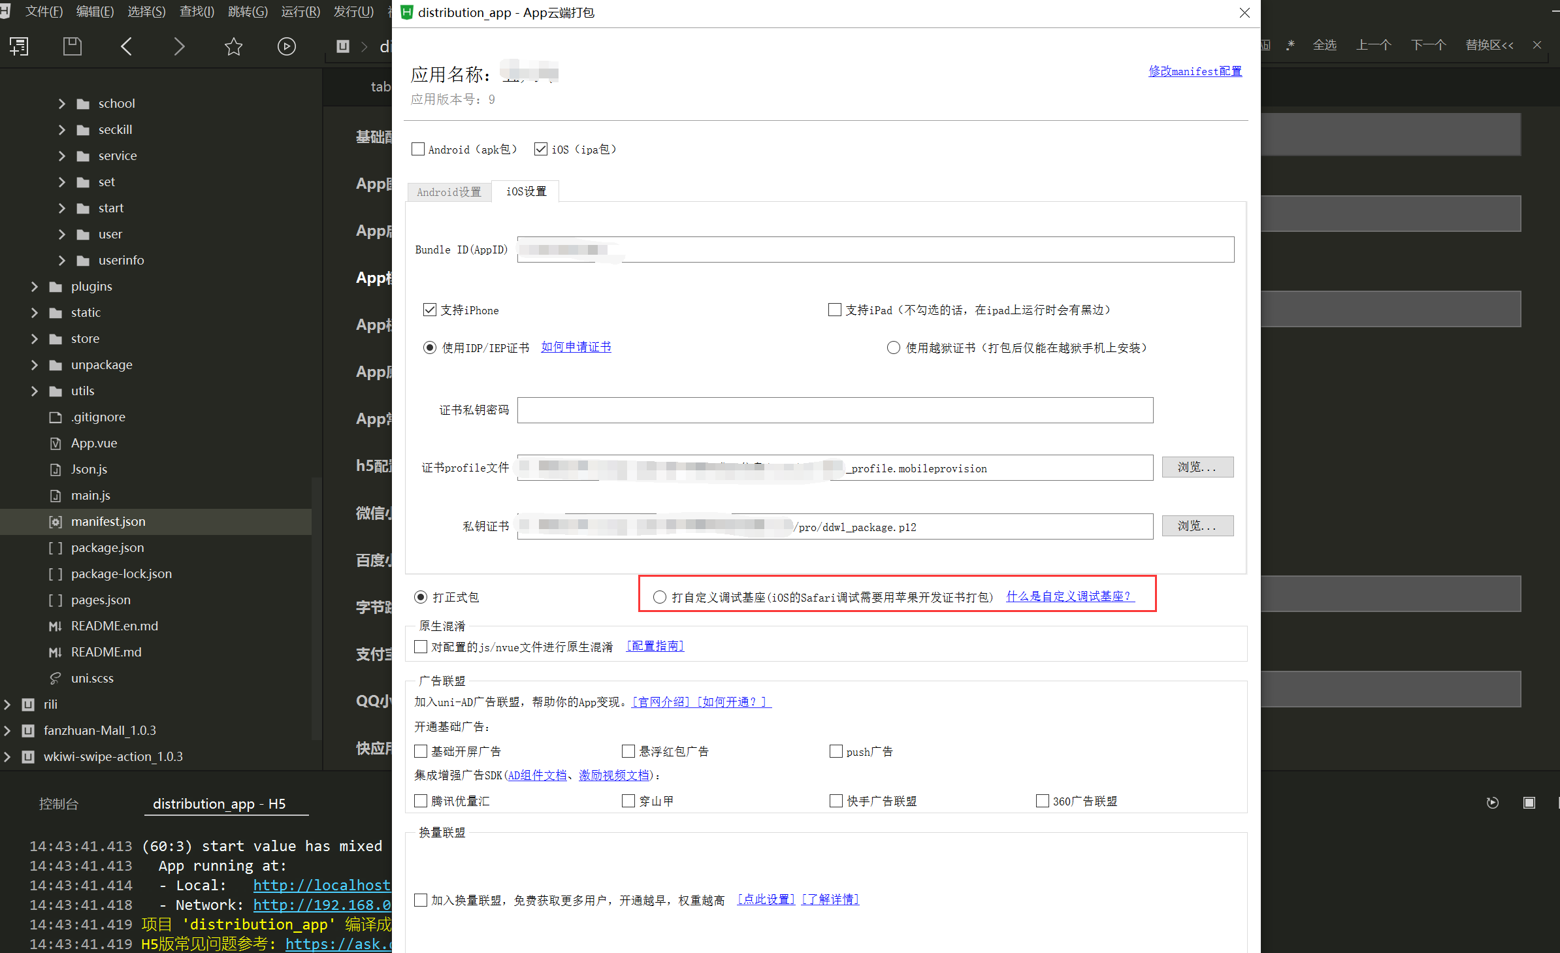Open the 文件(F) menu
The image size is (1560, 953).
pyautogui.click(x=44, y=12)
